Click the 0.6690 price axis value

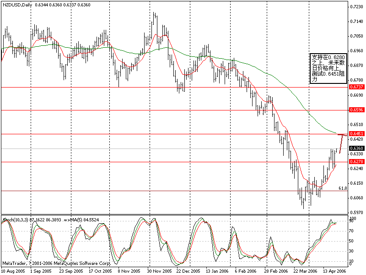tap(357, 95)
